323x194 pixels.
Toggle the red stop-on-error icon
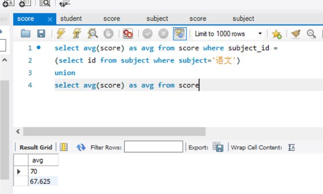point(128,34)
